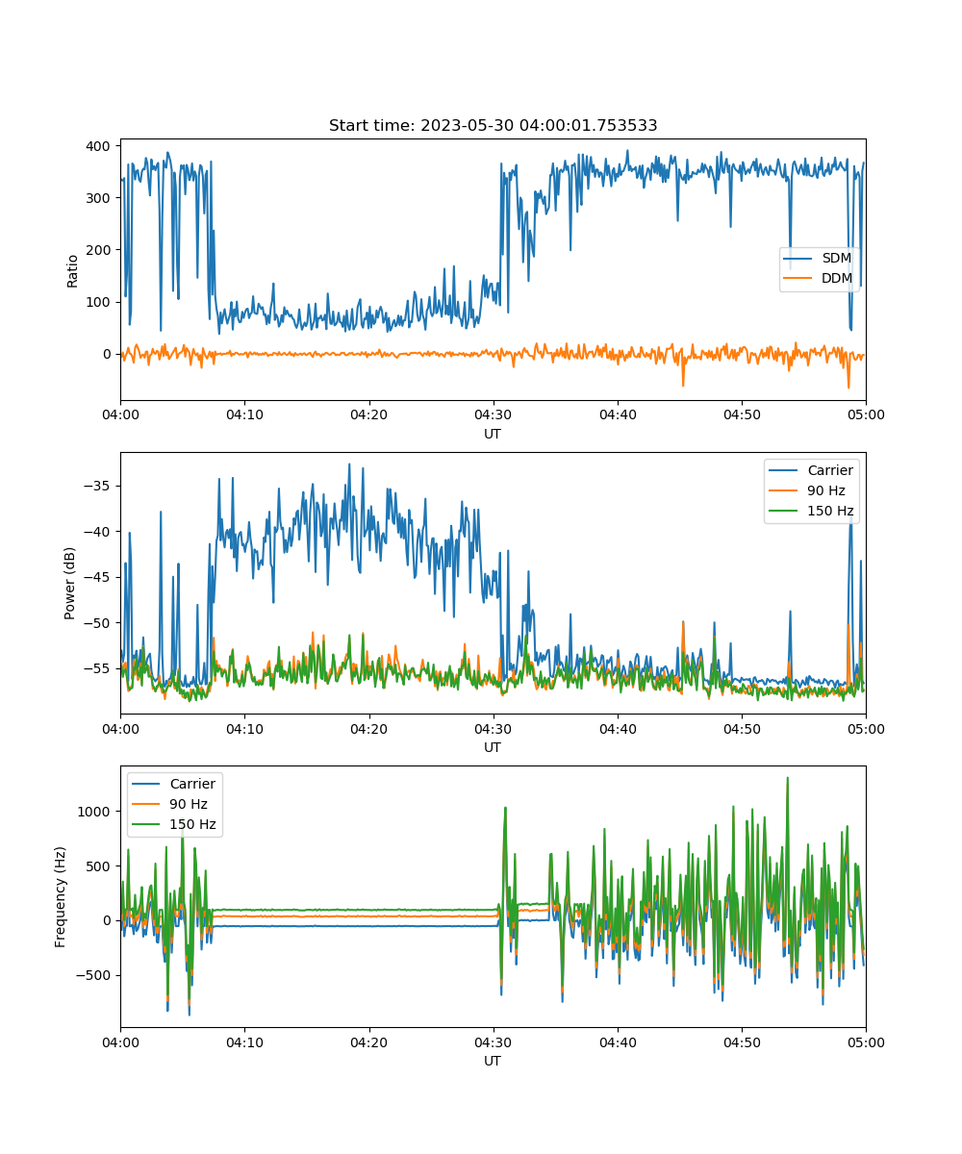The width and height of the screenshot is (962, 1154).
Task: Click the 04:10 tick under the Ratio plot
Action: tap(244, 414)
